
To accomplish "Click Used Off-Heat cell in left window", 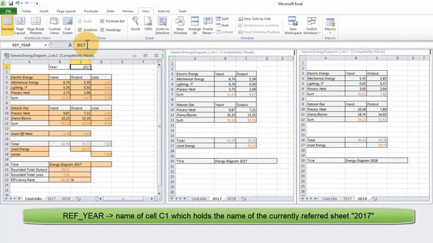I will pyautogui.click(x=29, y=134).
